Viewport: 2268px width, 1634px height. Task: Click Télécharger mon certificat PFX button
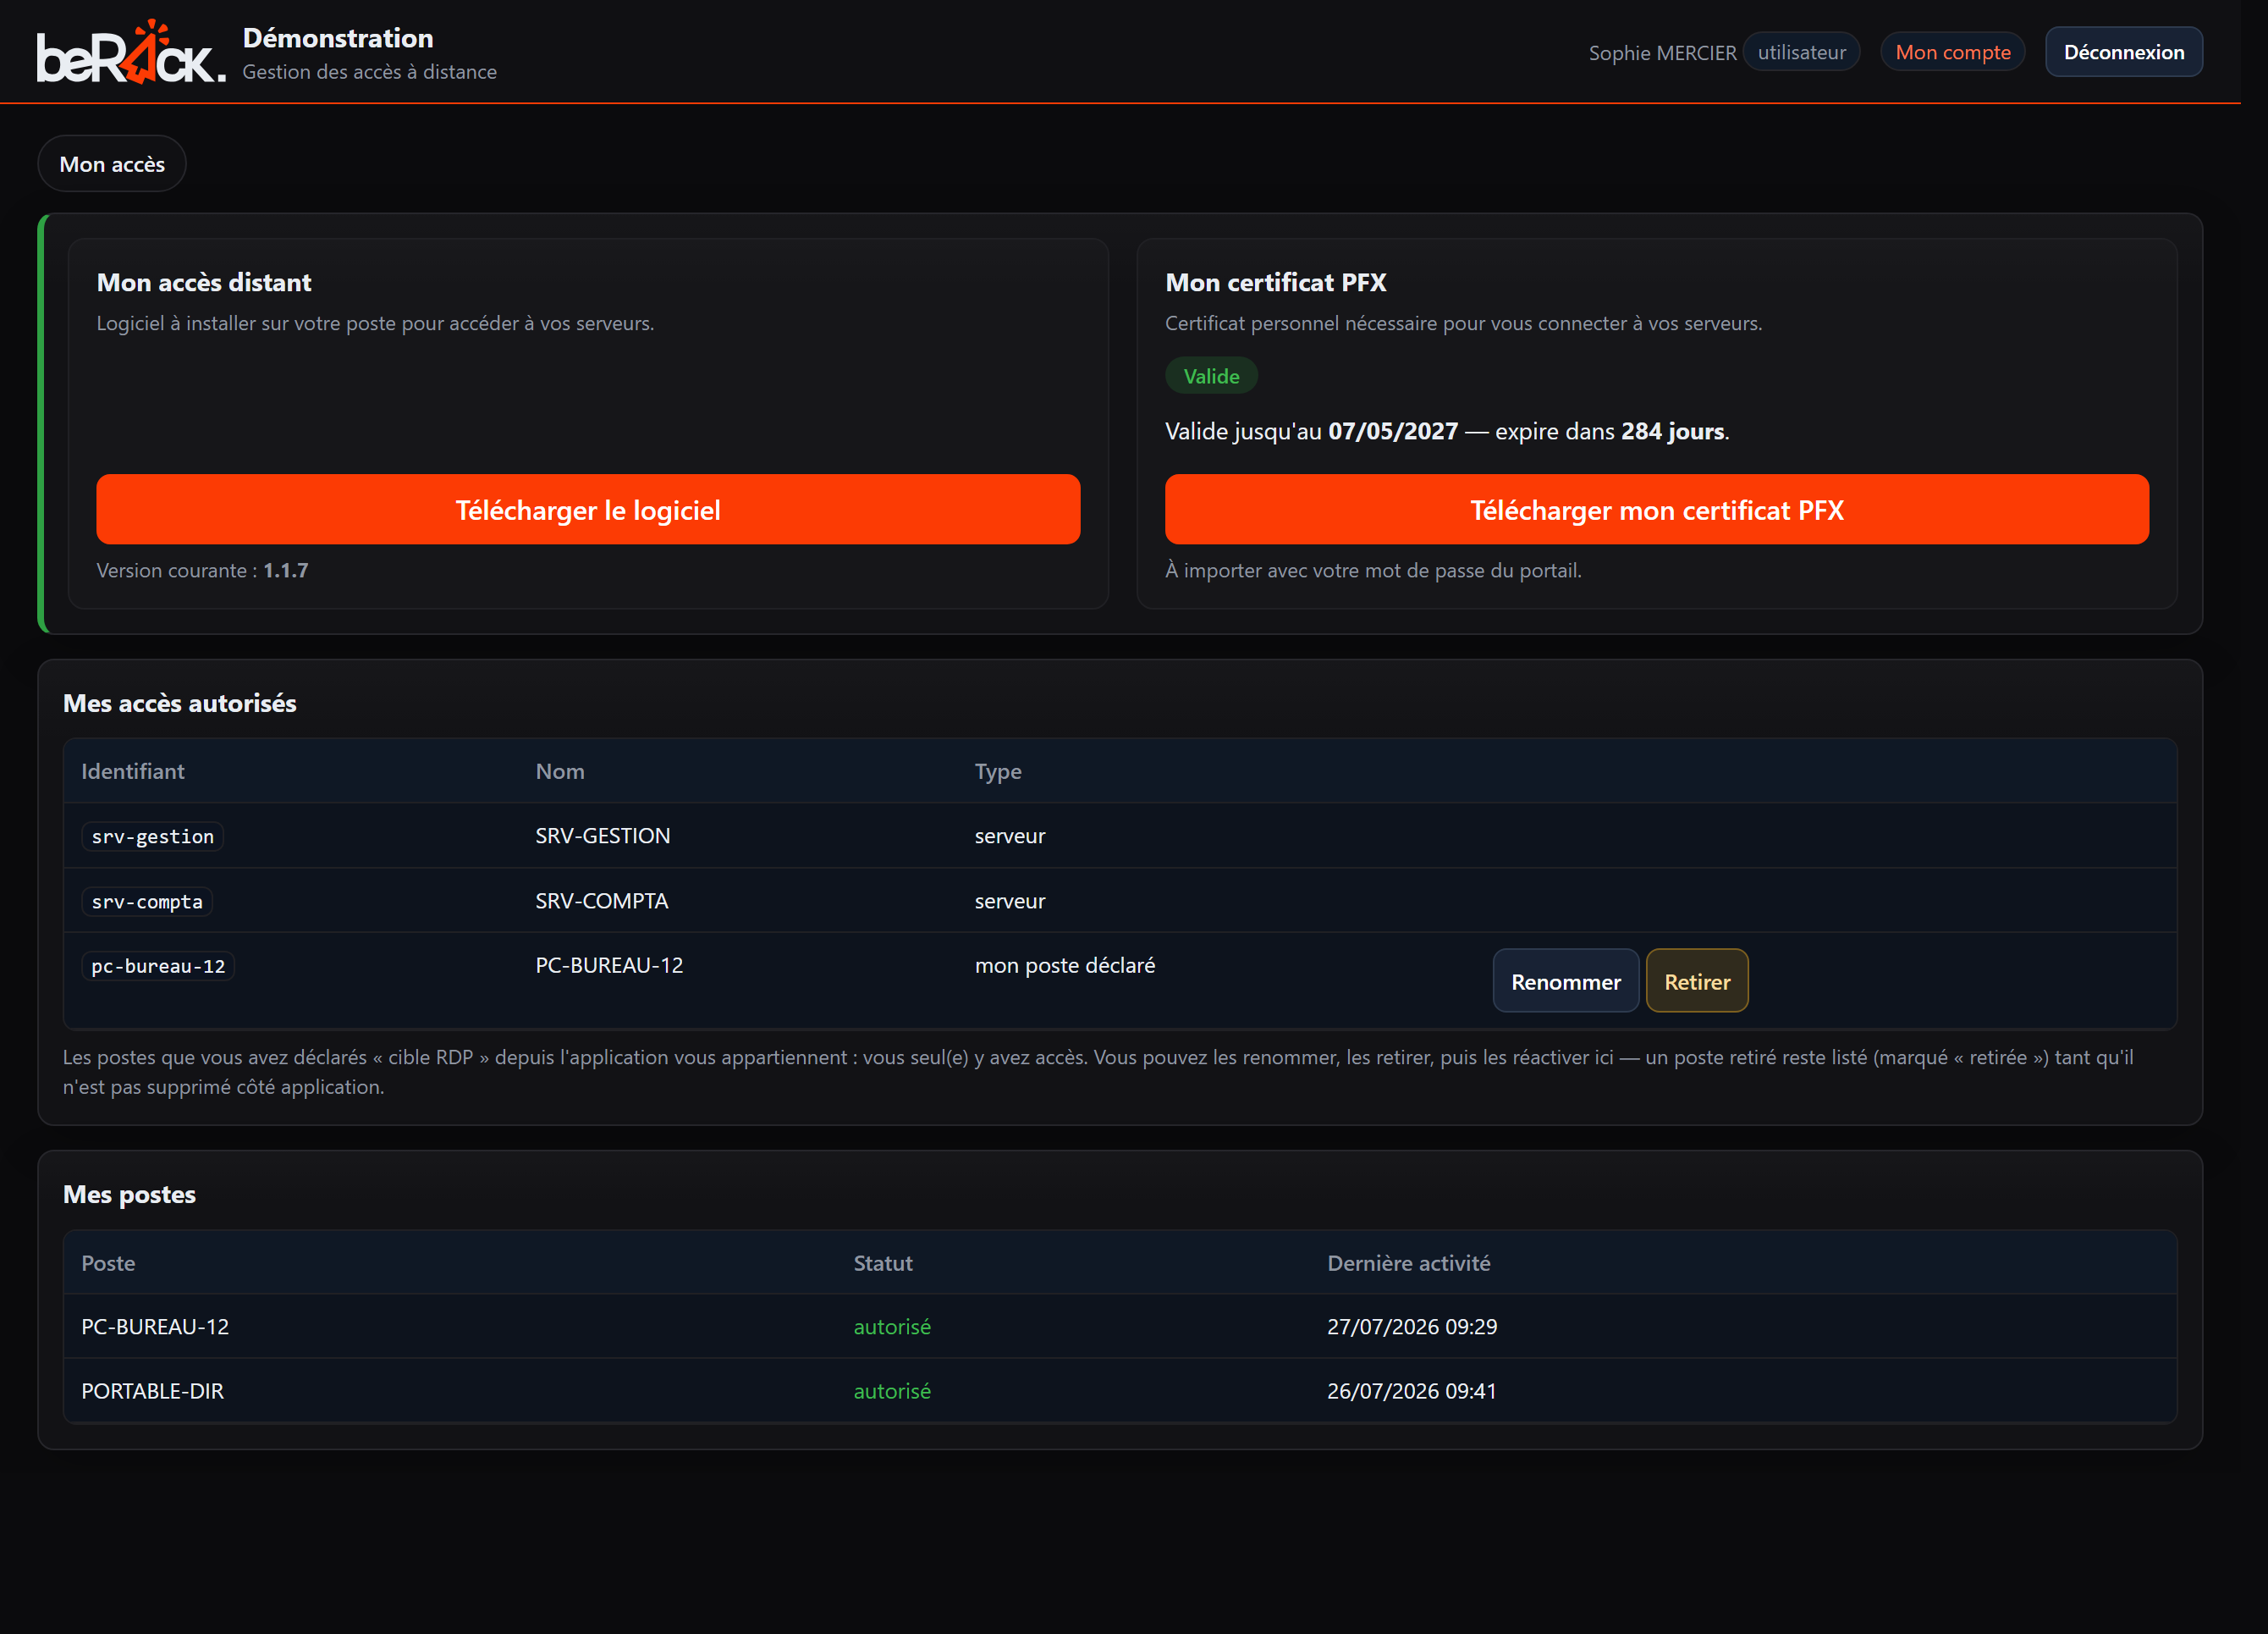pyautogui.click(x=1656, y=511)
